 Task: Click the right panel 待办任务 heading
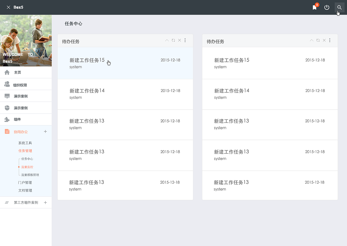[216, 41]
